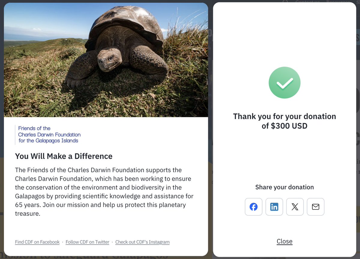Click the foundation description paragraph

(x=104, y=192)
